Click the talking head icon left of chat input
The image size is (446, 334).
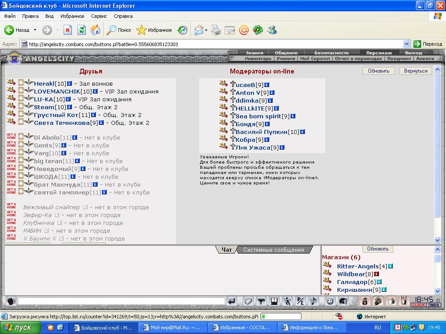pyautogui.click(x=11, y=301)
